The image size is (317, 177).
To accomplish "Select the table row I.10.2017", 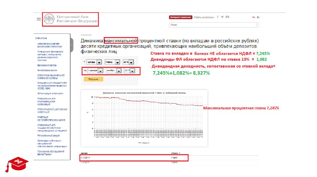I will point(169,163).
